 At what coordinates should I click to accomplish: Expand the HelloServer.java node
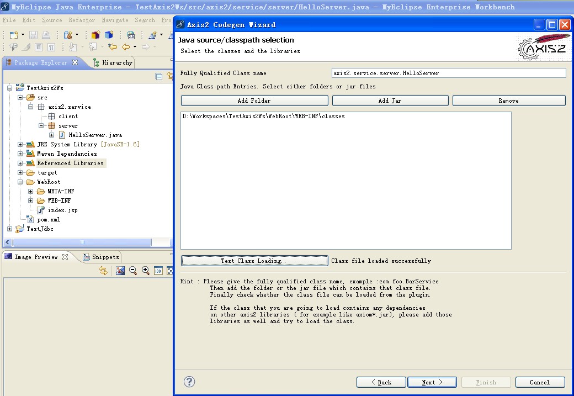click(52, 135)
